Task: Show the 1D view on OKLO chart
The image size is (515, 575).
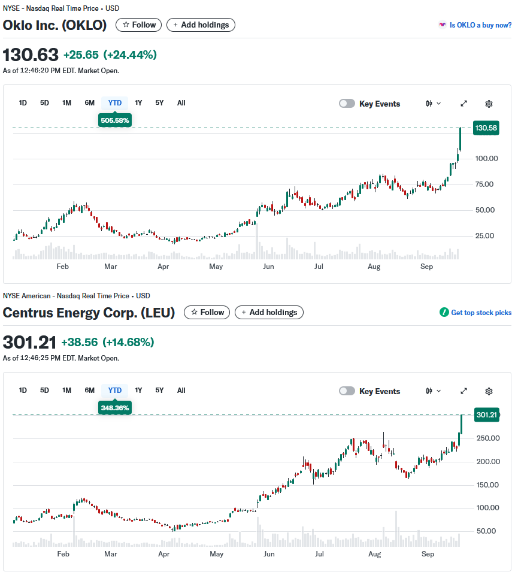Action: [23, 103]
